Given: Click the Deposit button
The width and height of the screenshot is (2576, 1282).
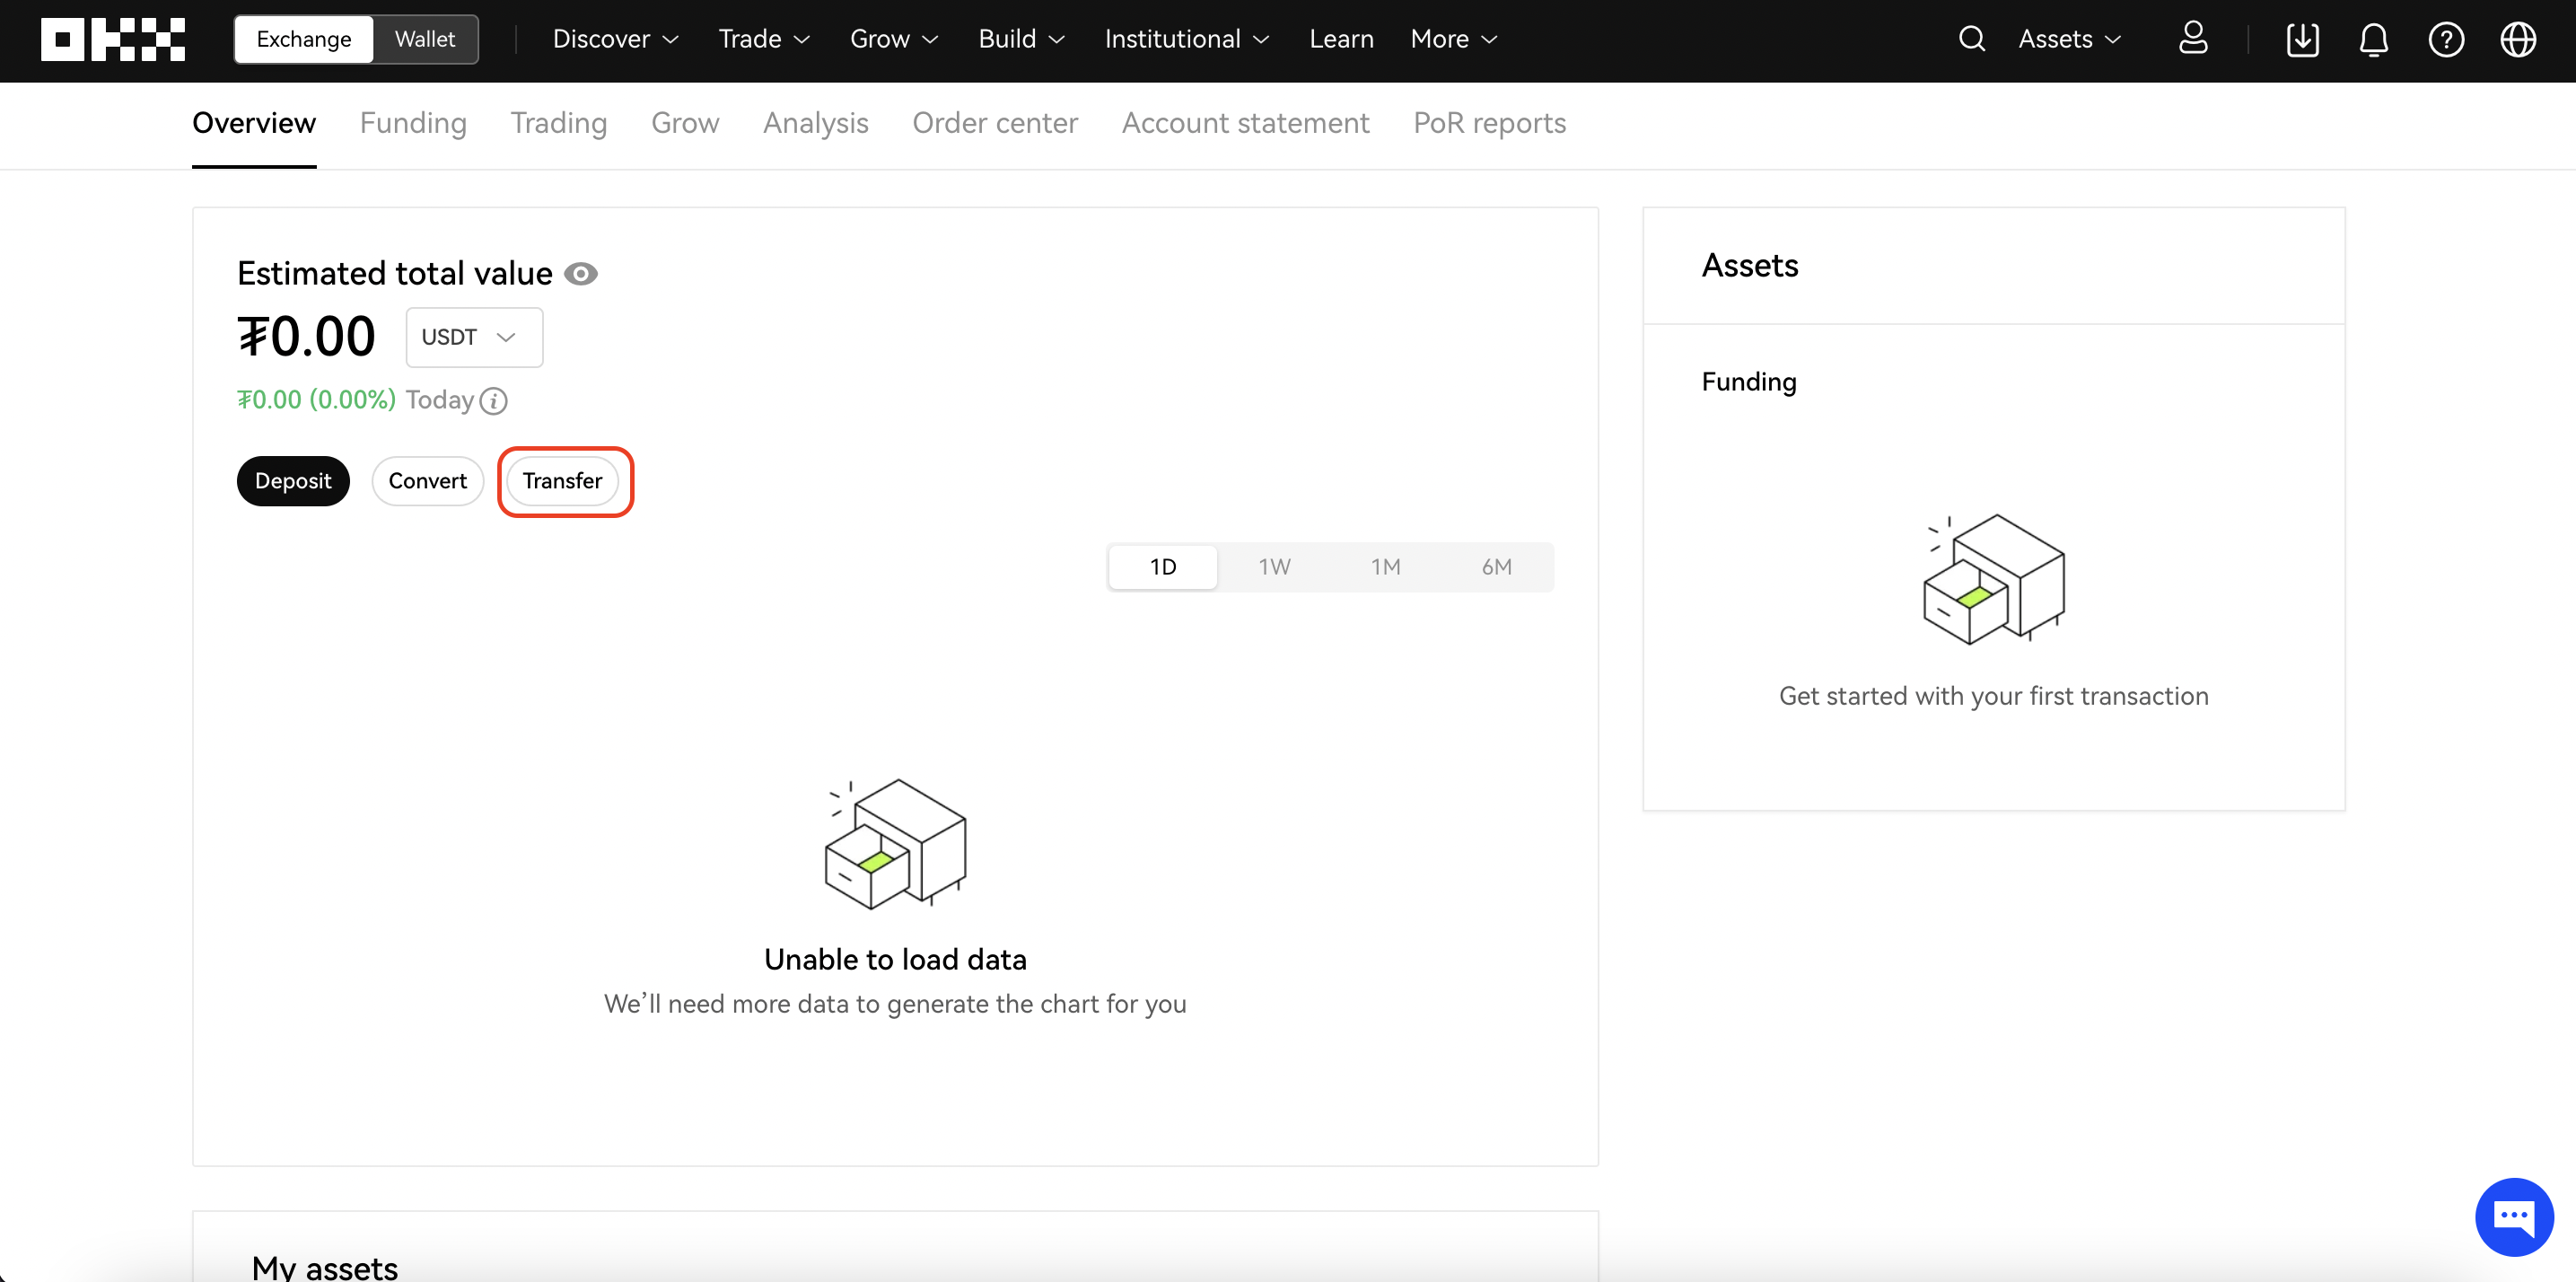Looking at the screenshot, I should [293, 481].
